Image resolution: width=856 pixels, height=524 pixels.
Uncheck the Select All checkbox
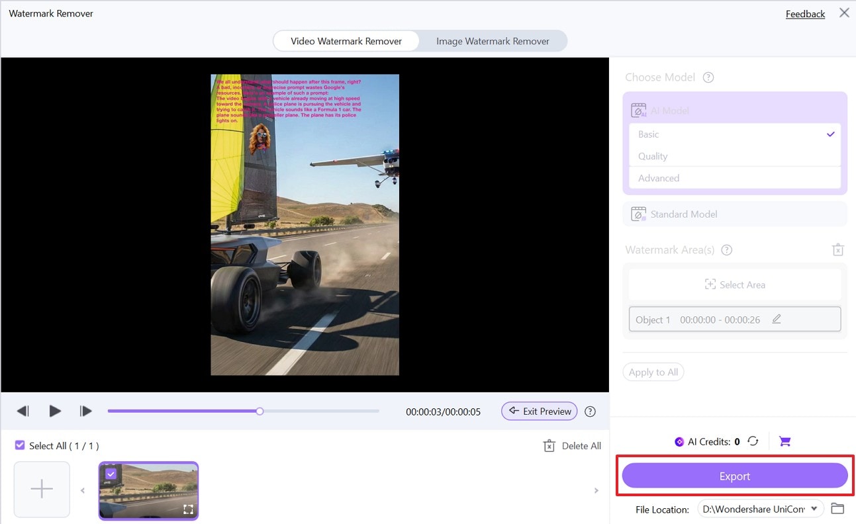click(19, 445)
